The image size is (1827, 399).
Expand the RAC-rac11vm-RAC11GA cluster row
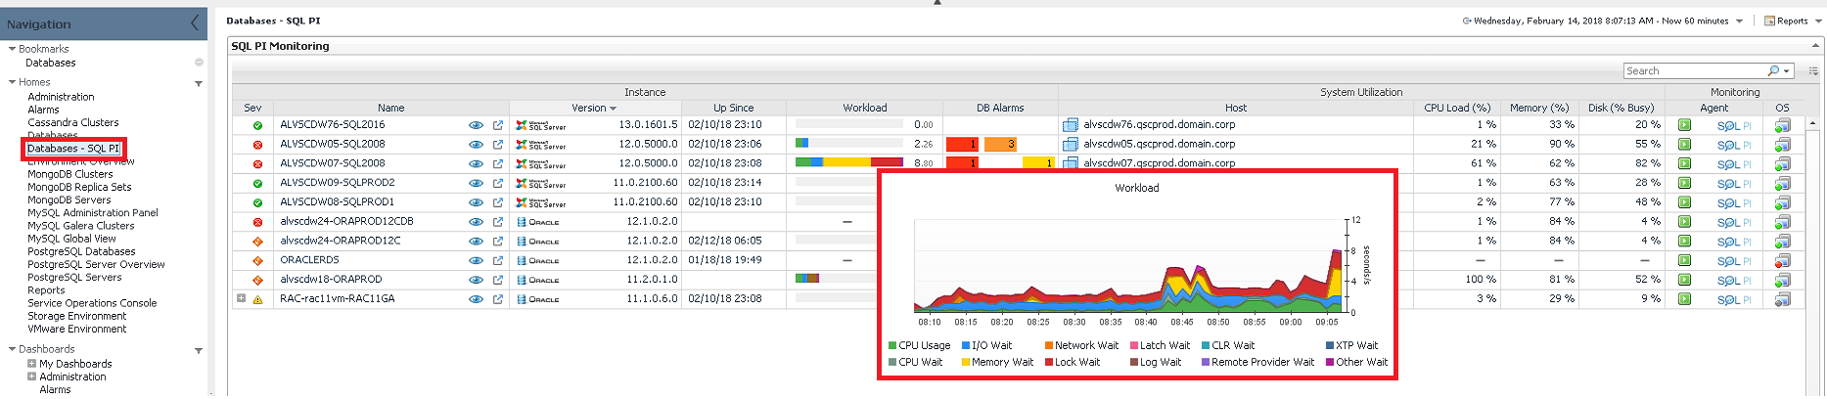[241, 298]
